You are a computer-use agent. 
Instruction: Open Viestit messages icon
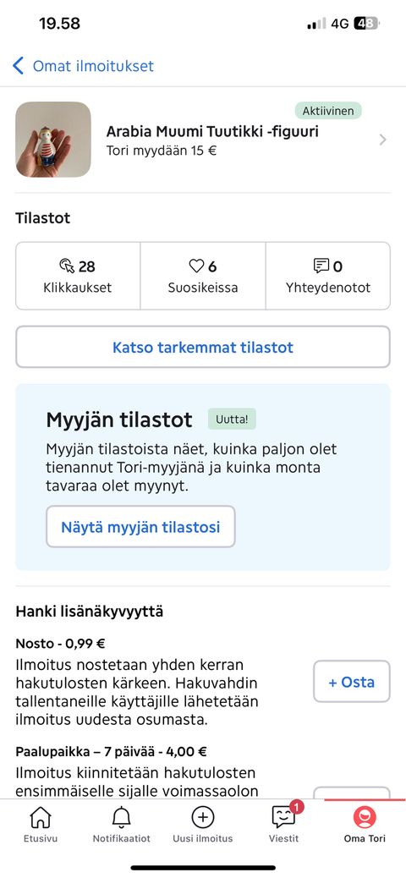(283, 818)
